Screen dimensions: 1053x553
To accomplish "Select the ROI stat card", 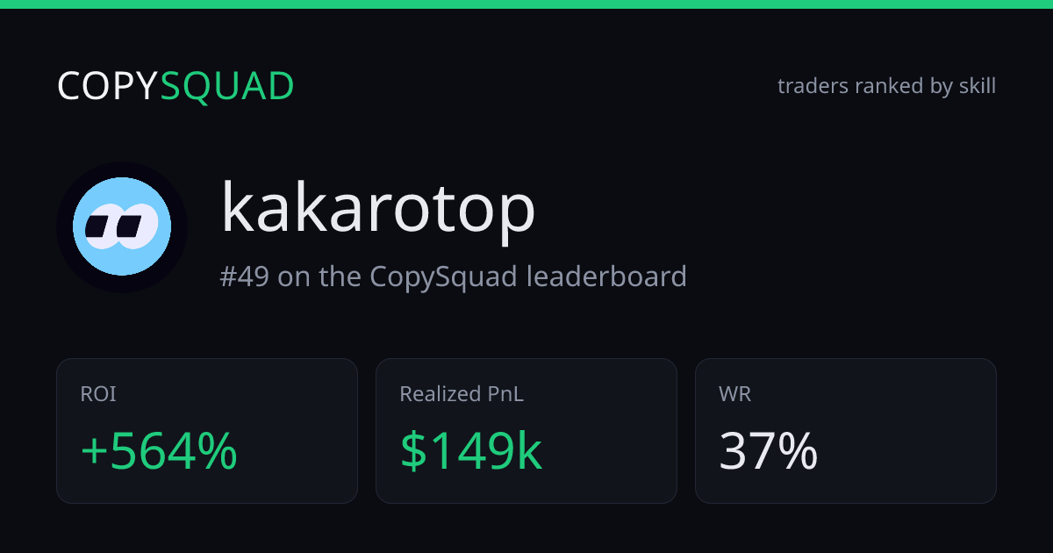I will tap(207, 431).
